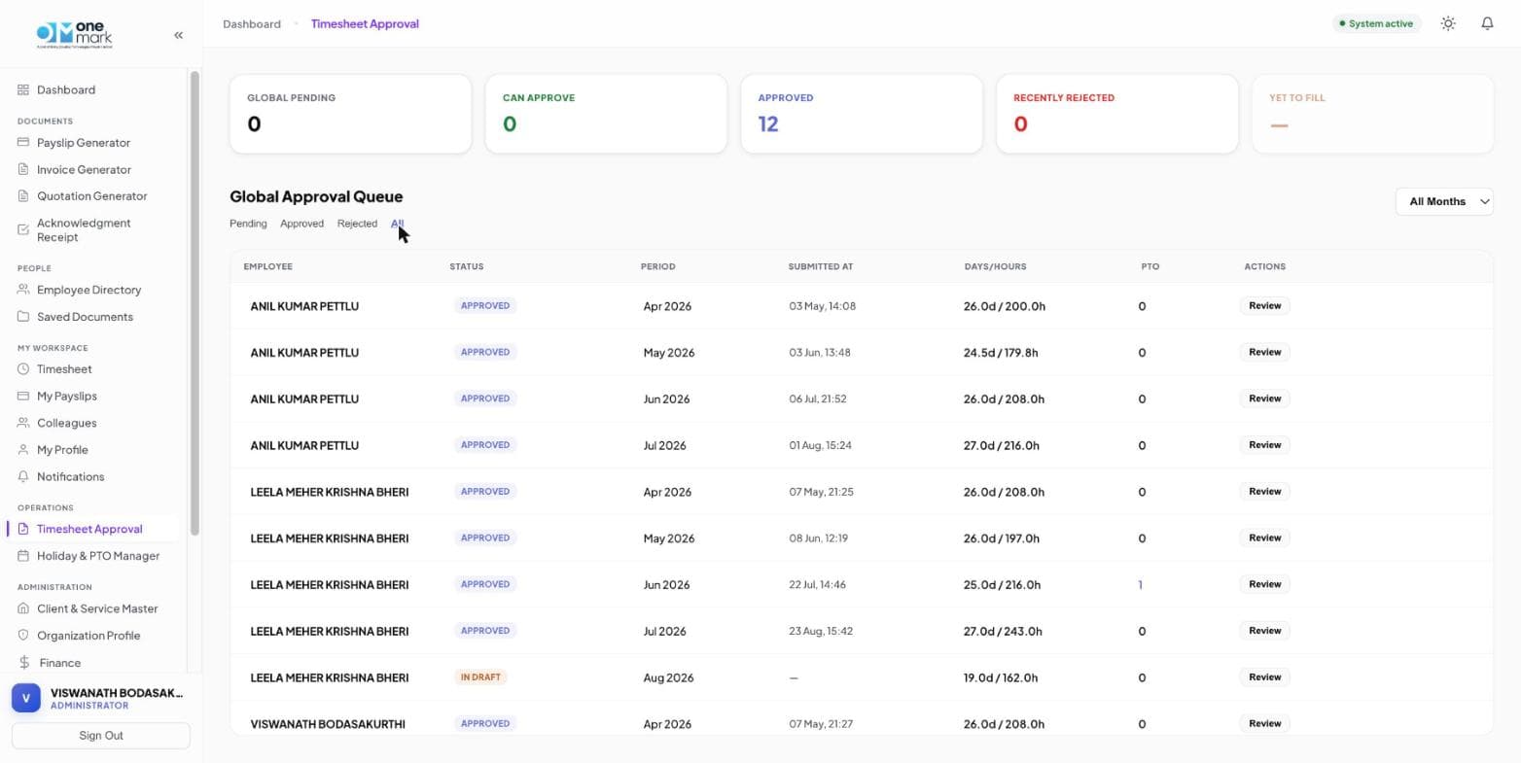
Task: Click the Dashboard grid icon in sidebar
Action: click(x=23, y=89)
